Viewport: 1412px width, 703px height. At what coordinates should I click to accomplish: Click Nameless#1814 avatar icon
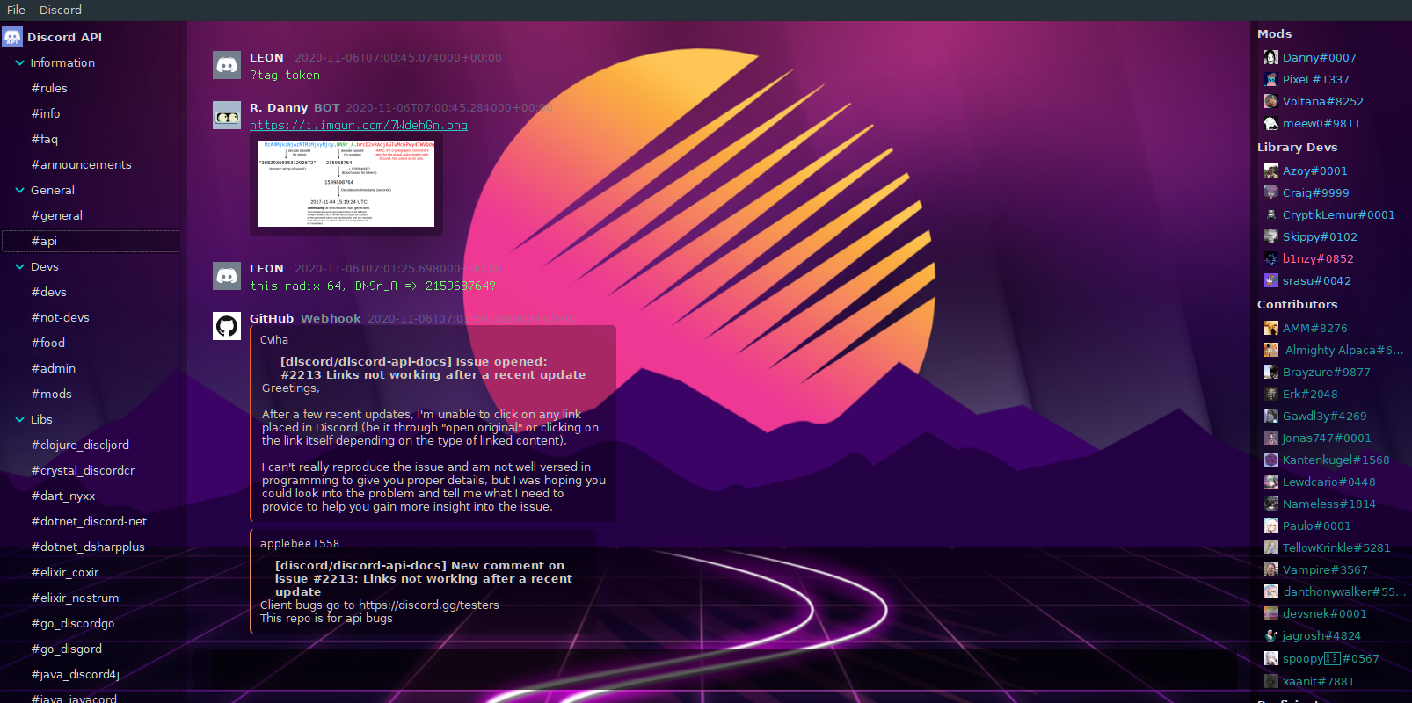(x=1271, y=504)
